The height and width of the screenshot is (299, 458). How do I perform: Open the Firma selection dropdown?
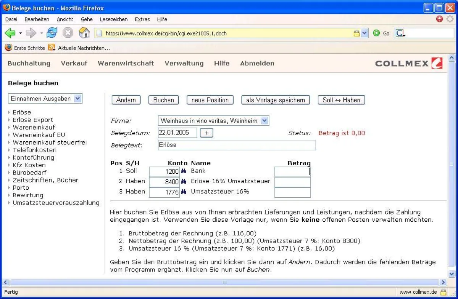click(264, 120)
